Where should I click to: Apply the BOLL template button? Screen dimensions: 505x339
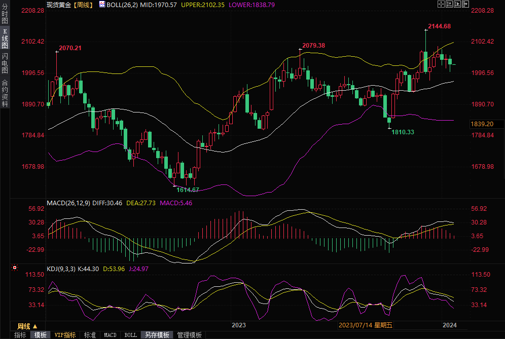[x=130, y=335]
